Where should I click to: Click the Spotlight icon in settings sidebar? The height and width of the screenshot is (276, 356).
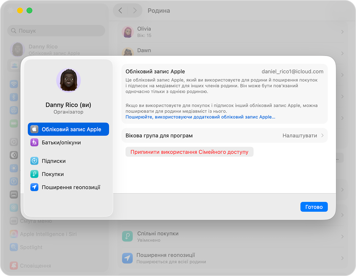pos(14,247)
